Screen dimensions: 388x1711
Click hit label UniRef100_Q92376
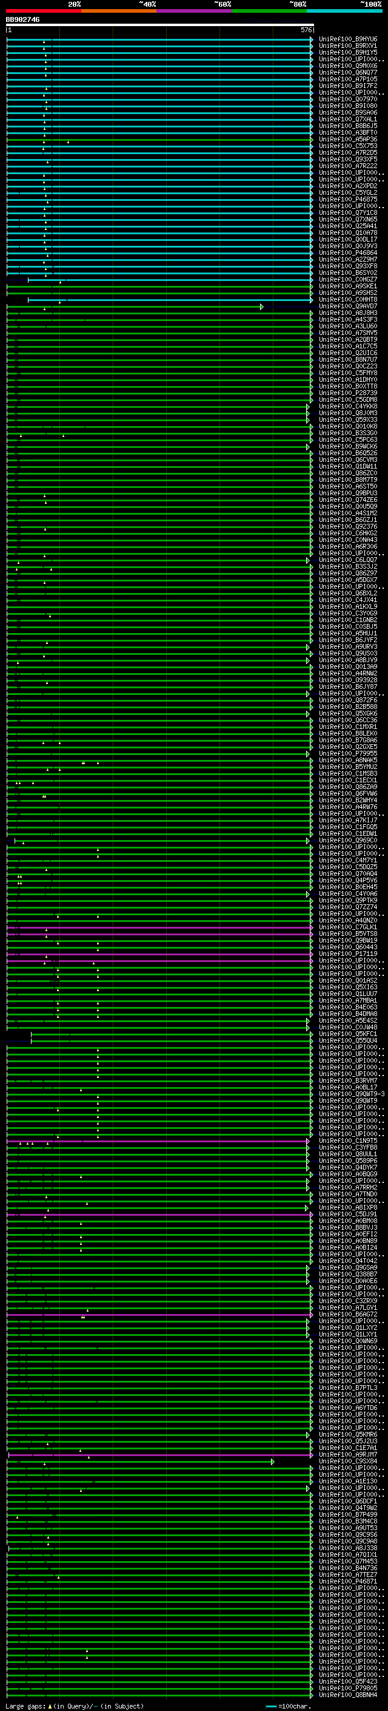[348, 527]
